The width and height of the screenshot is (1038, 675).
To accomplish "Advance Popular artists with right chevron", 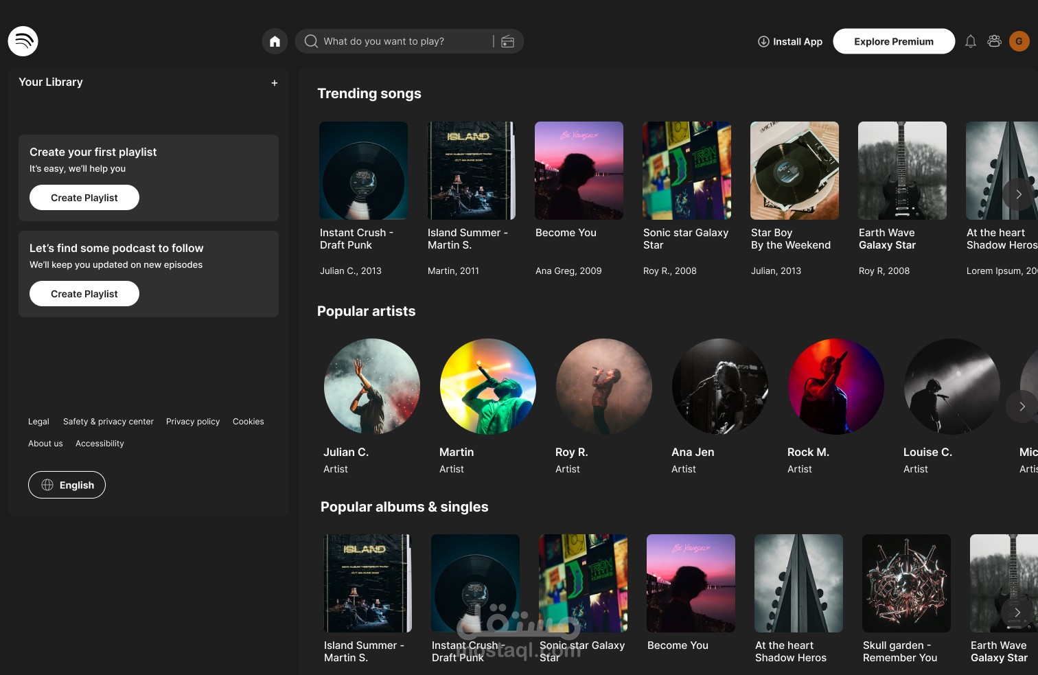I will [x=1022, y=407].
